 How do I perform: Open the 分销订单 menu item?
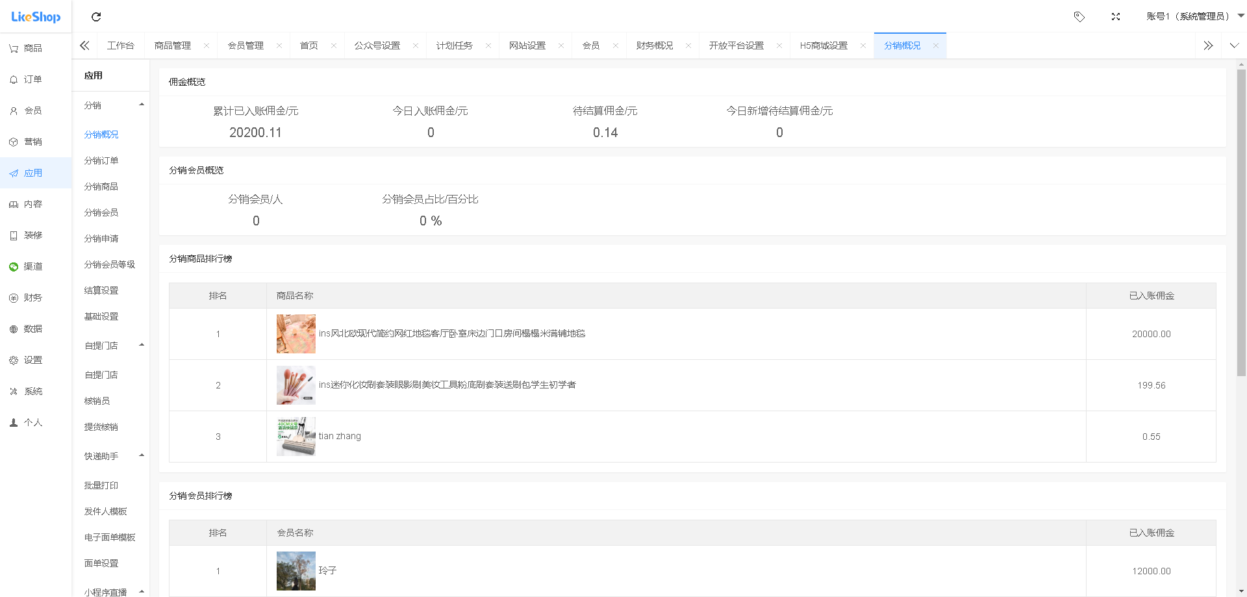(101, 160)
